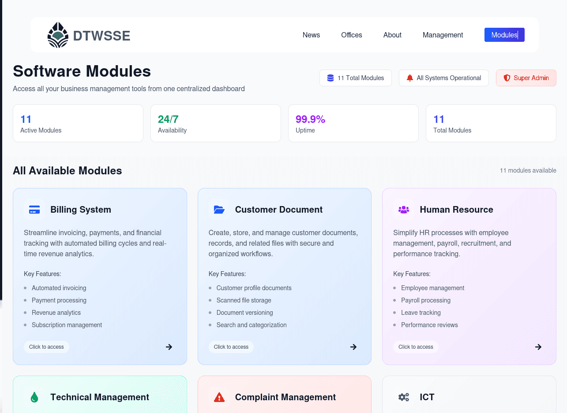Click the arrow on the Billing System card
The height and width of the screenshot is (413, 567).
169,347
